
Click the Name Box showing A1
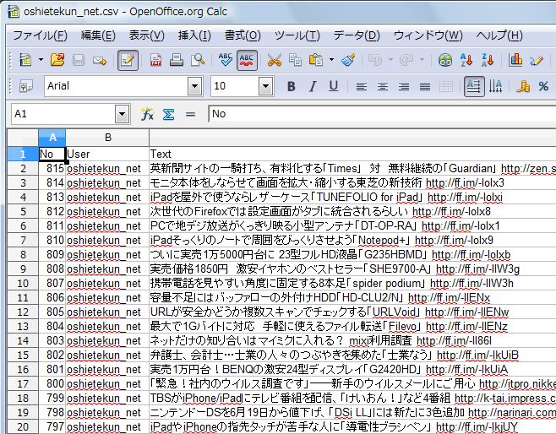[63, 114]
